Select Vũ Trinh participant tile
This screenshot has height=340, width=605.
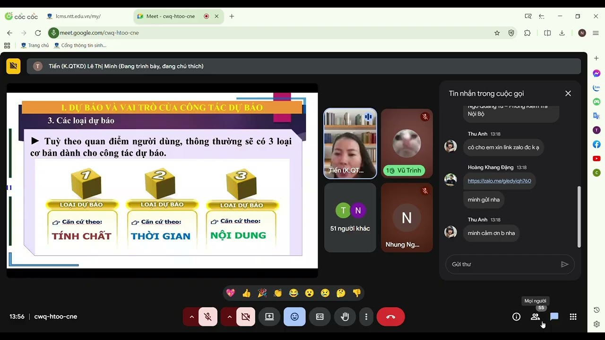[407, 144]
